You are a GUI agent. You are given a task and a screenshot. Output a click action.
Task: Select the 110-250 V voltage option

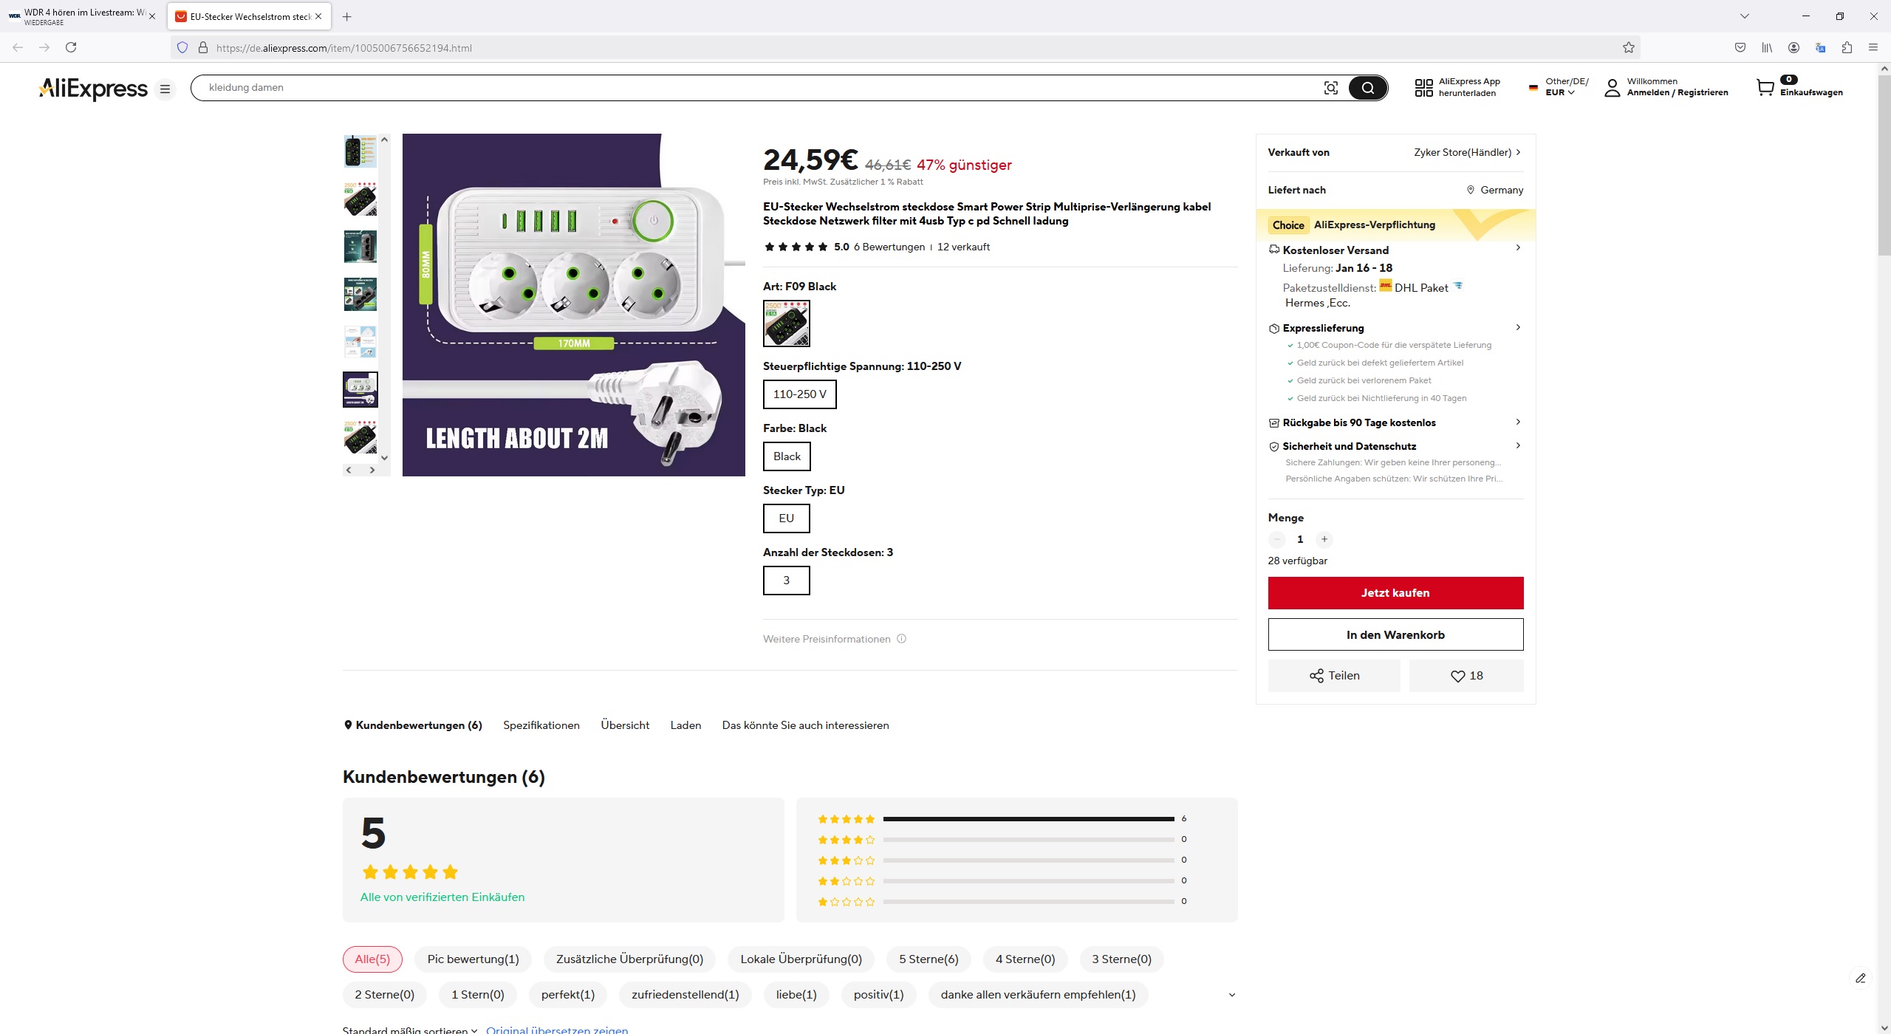click(799, 394)
